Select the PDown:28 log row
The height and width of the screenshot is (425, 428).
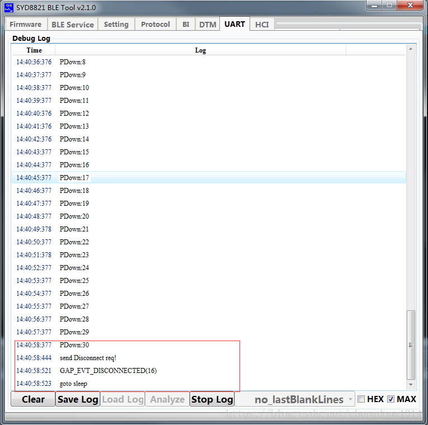pyautogui.click(x=209, y=319)
